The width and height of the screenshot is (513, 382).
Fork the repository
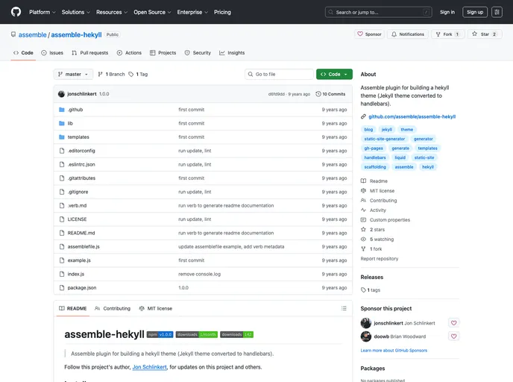pyautogui.click(x=447, y=34)
